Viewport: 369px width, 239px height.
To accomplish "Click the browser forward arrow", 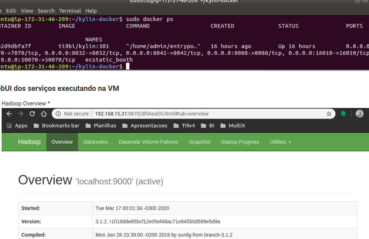I will [21, 114].
